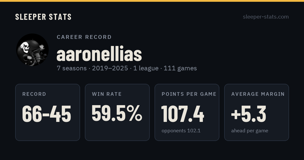Image resolution: width=304 pixels, height=160 pixels.
Task: Click the AVERAGE MARGIN label
Action: [258, 94]
